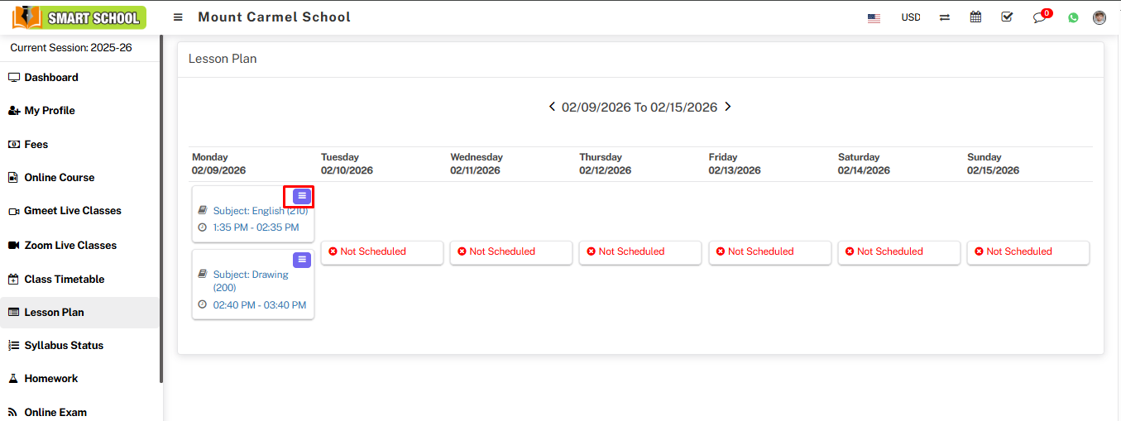Click the Smart School logo
Viewport: 1121px width, 421px height.
pyautogui.click(x=79, y=17)
